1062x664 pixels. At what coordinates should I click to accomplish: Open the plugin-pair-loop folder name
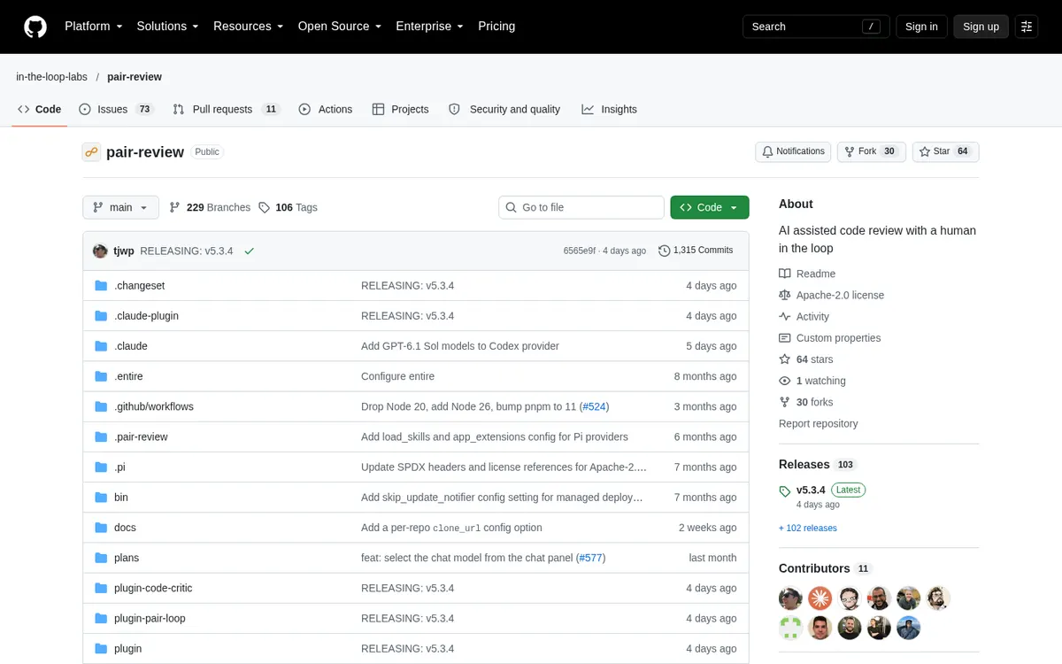pyautogui.click(x=150, y=618)
